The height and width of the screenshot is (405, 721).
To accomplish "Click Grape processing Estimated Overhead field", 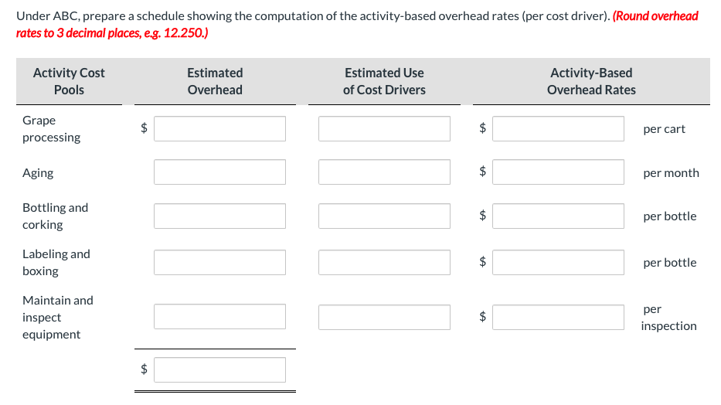I will coord(219,129).
